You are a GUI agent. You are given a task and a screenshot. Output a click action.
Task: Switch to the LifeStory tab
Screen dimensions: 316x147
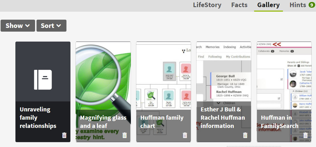[x=207, y=5]
